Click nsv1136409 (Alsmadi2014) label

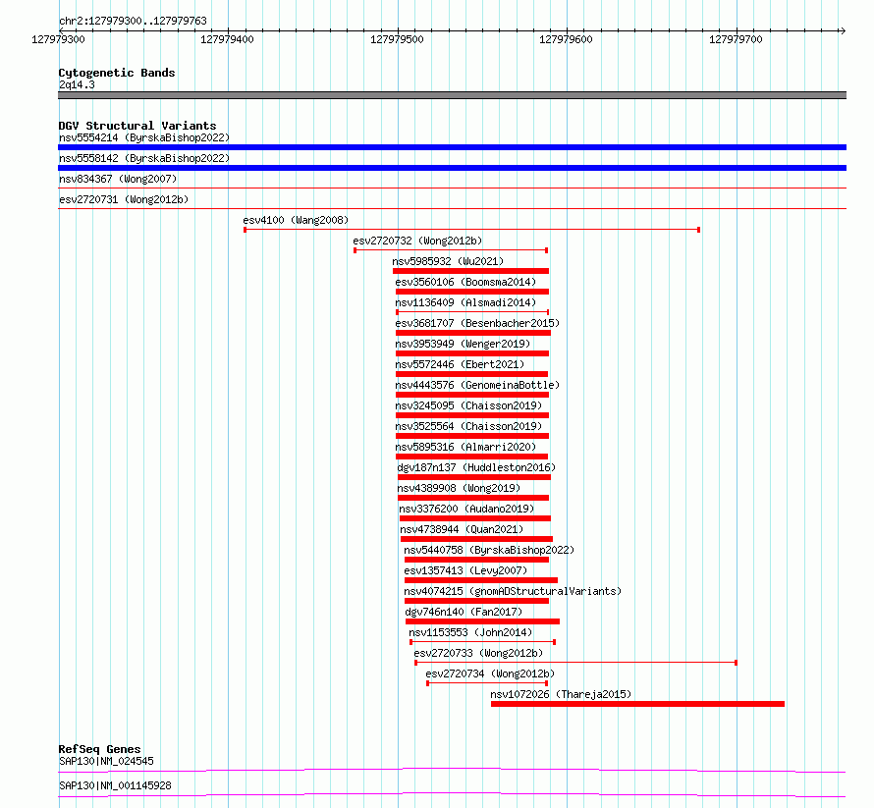pos(465,302)
